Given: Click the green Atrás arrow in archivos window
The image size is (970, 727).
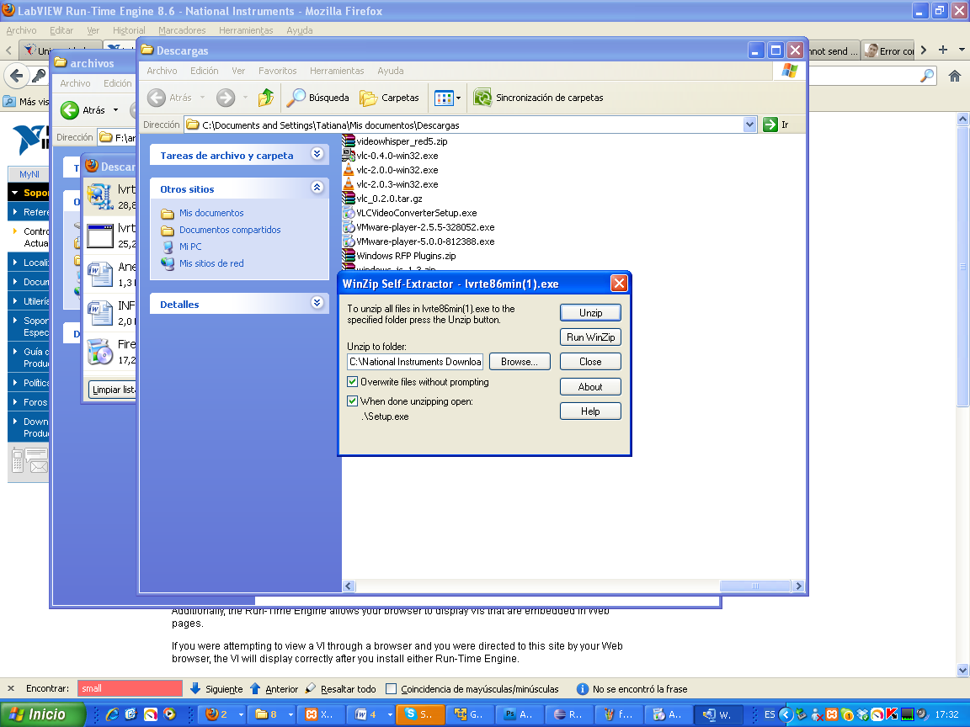Looking at the screenshot, I should click(x=70, y=110).
